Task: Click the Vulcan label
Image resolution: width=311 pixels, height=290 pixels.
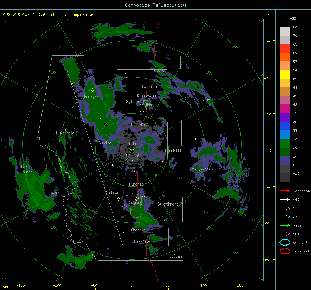Action: tap(176, 256)
